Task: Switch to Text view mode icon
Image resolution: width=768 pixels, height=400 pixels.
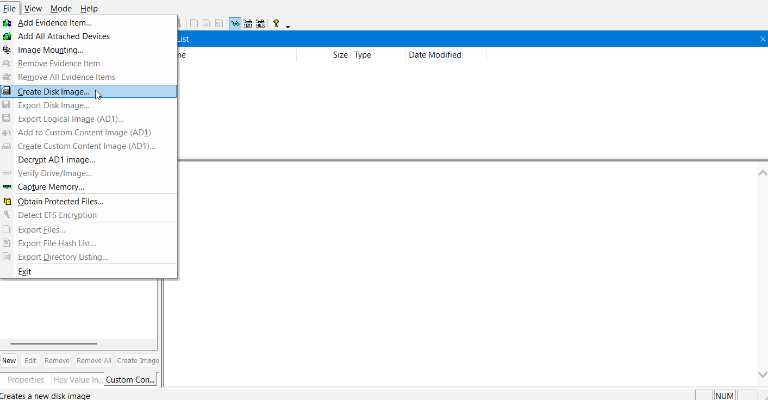Action: [248, 23]
